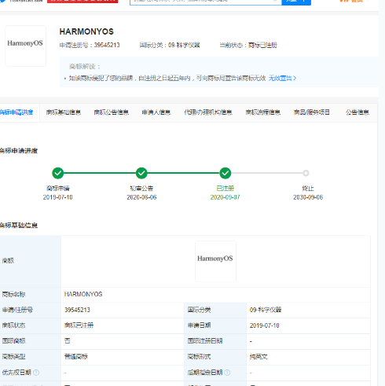Select the 商标申请进度 tab
This screenshot has height=386, width=385.
[16, 112]
